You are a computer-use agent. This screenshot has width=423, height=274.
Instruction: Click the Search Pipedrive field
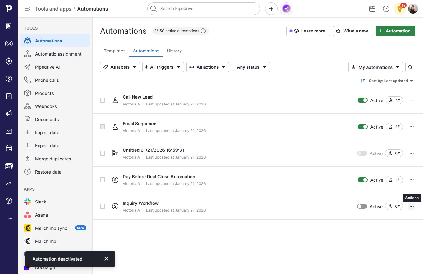pos(204,9)
